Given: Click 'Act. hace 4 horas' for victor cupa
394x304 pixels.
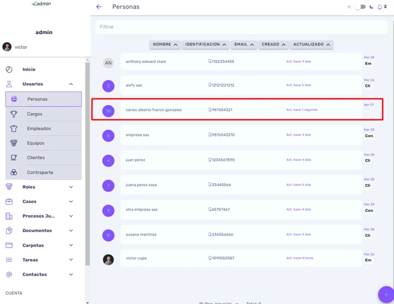Looking at the screenshot, I should pos(300,258).
